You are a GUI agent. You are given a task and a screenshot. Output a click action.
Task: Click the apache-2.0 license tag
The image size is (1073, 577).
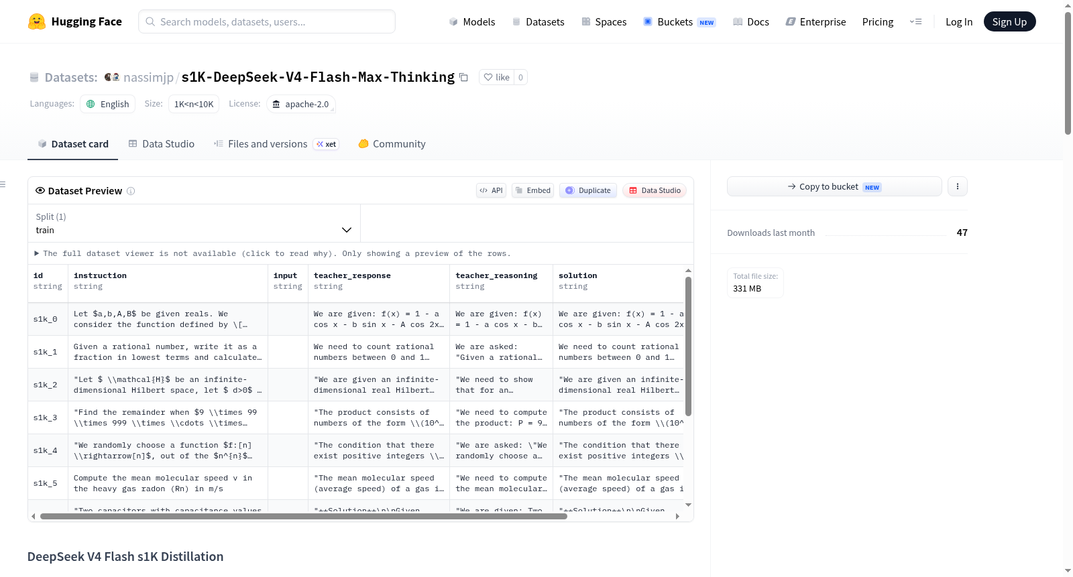coord(301,104)
